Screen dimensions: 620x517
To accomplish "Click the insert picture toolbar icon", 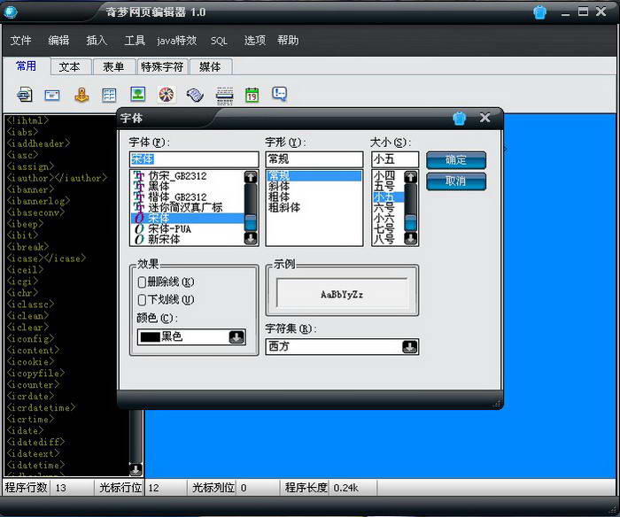I will pyautogui.click(x=137, y=94).
